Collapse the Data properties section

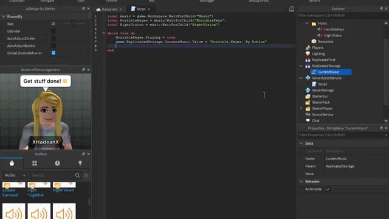[301, 144]
